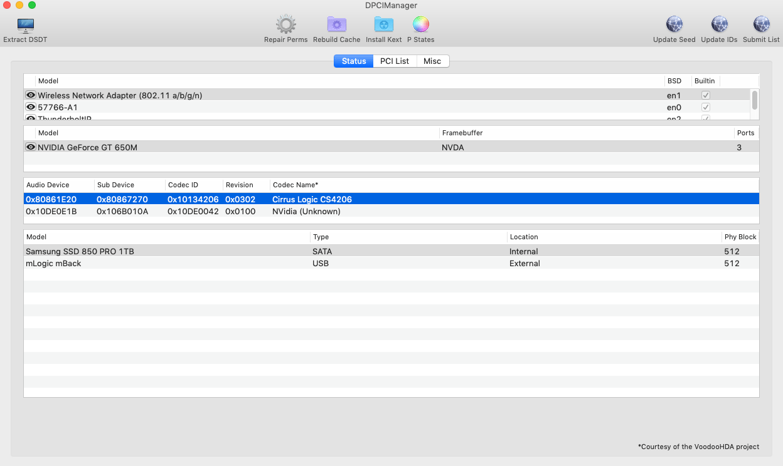Click sub device 0x106B010A cell
The width and height of the screenshot is (783, 466).
point(122,211)
